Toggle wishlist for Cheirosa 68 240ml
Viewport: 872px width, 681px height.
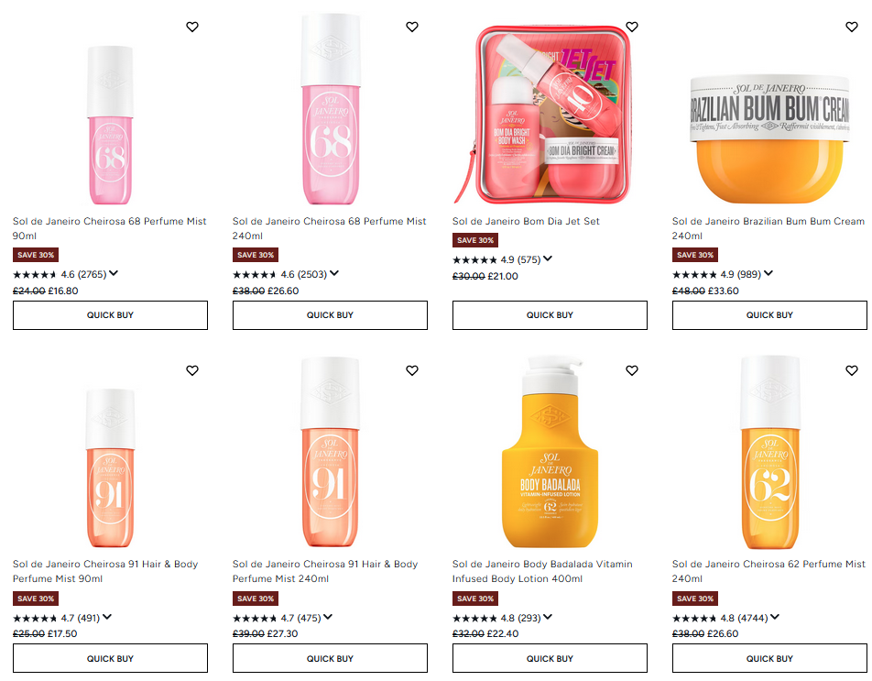412,27
